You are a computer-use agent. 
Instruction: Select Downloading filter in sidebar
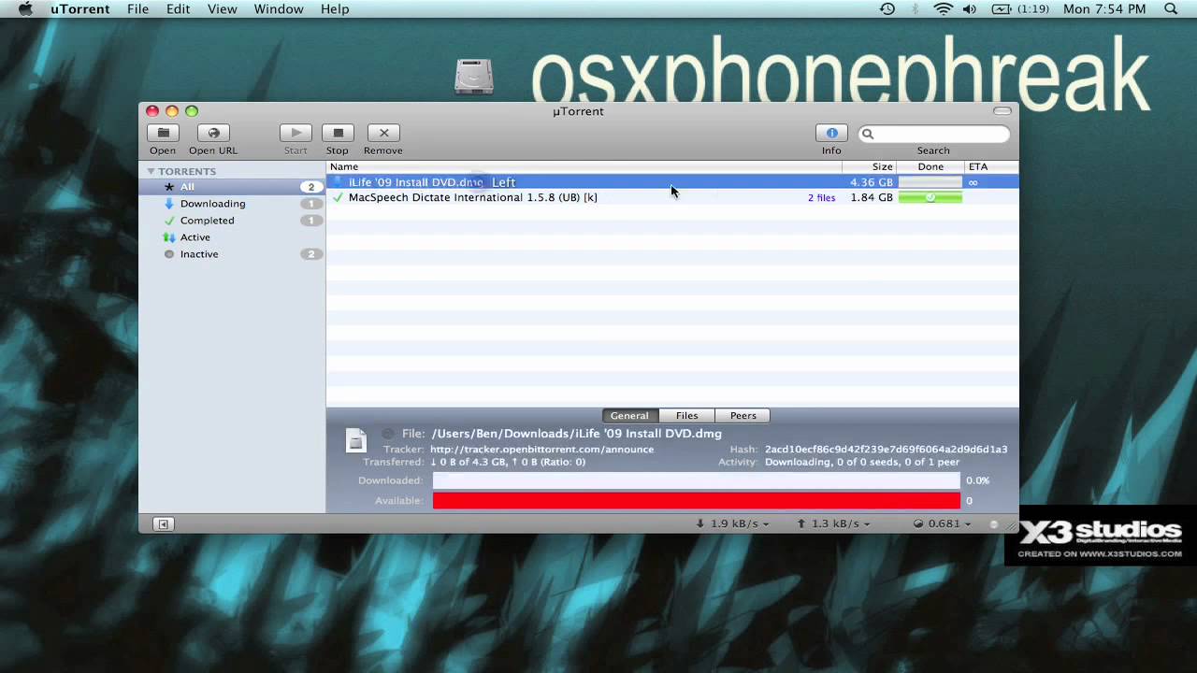[x=231, y=204]
